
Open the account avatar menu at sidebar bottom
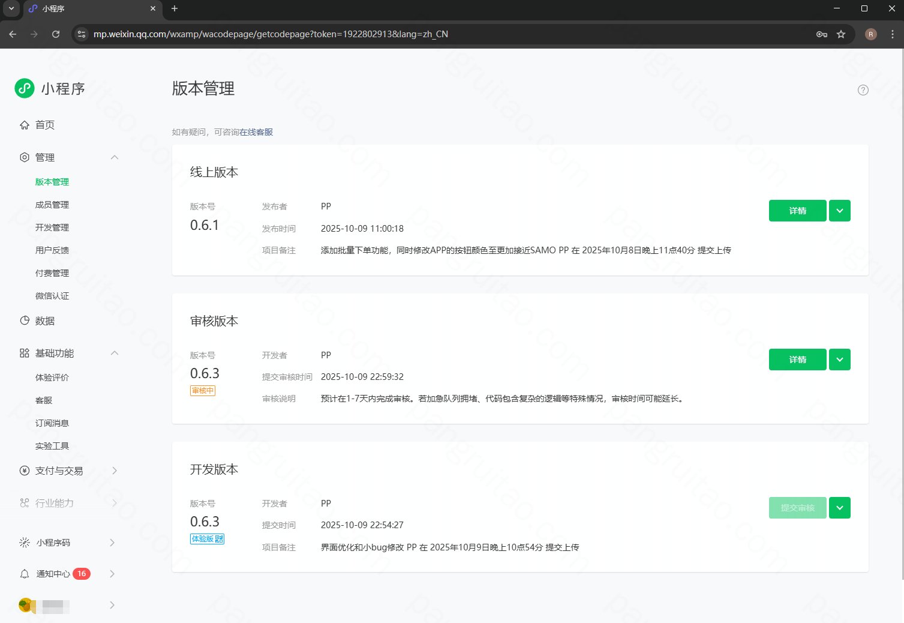point(25,605)
